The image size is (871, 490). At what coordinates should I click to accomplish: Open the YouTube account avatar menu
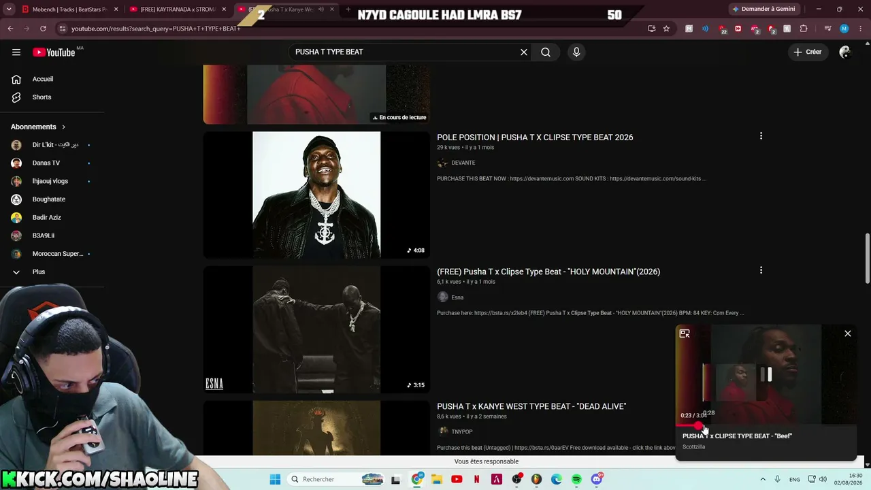845,52
